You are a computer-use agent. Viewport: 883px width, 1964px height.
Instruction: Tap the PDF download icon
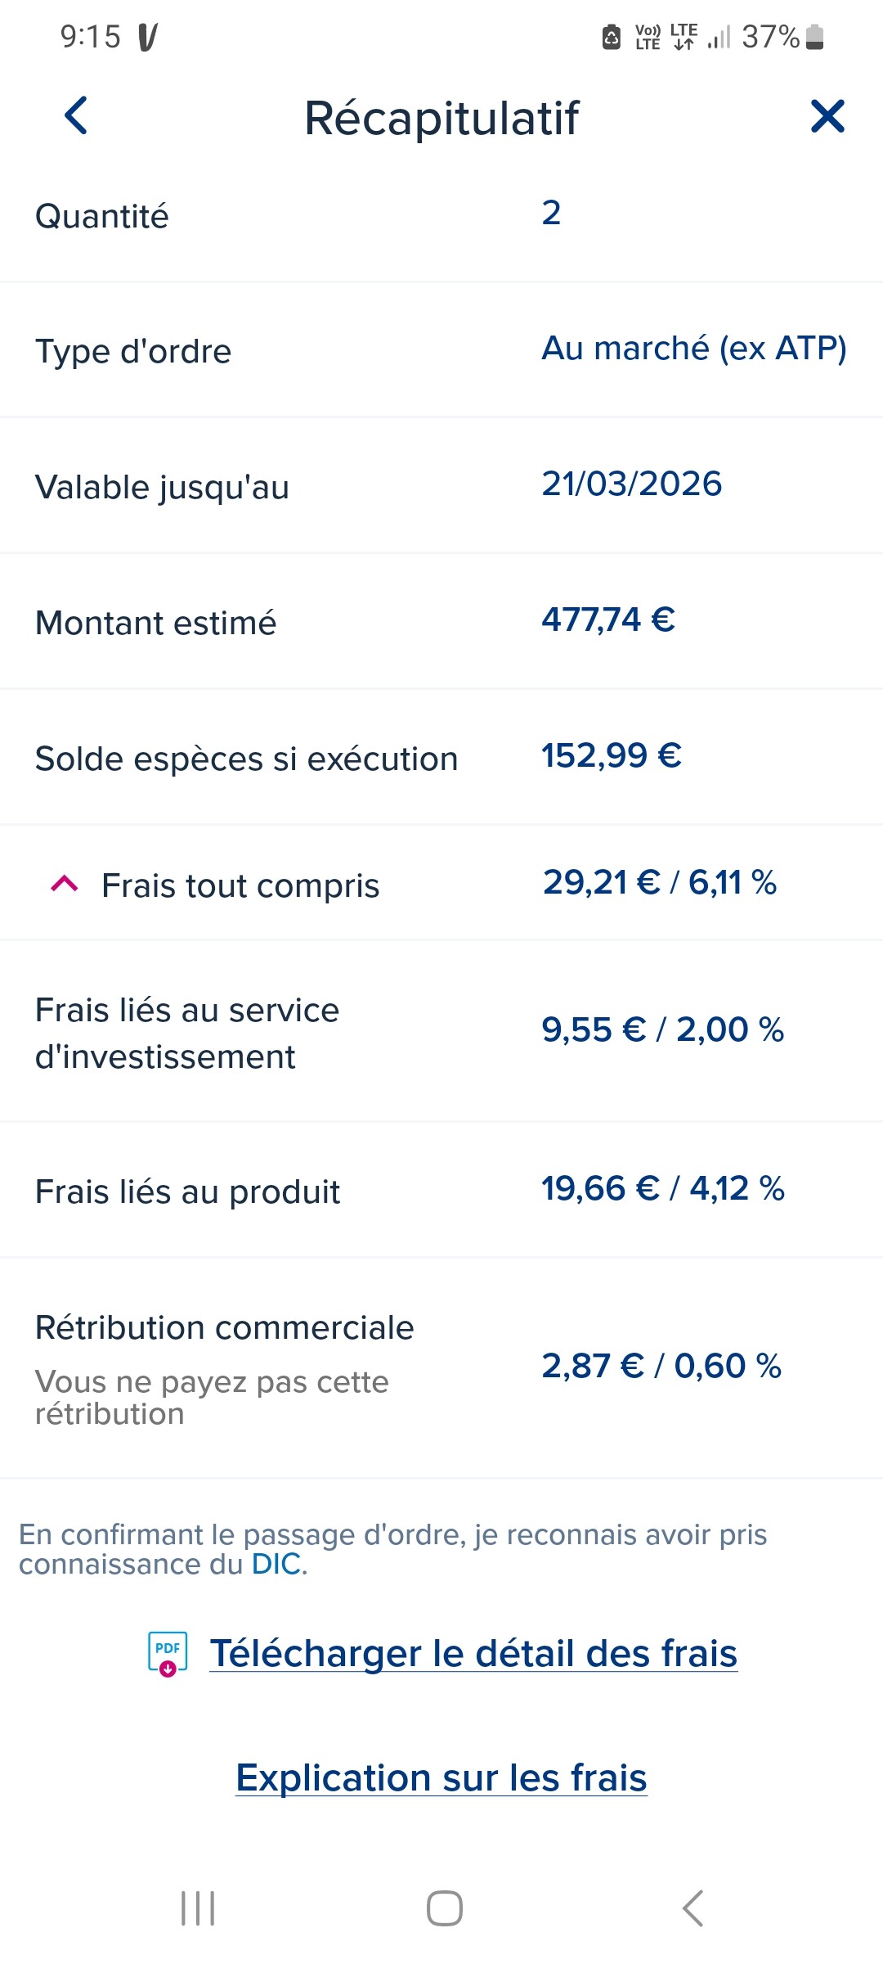pyautogui.click(x=168, y=1653)
